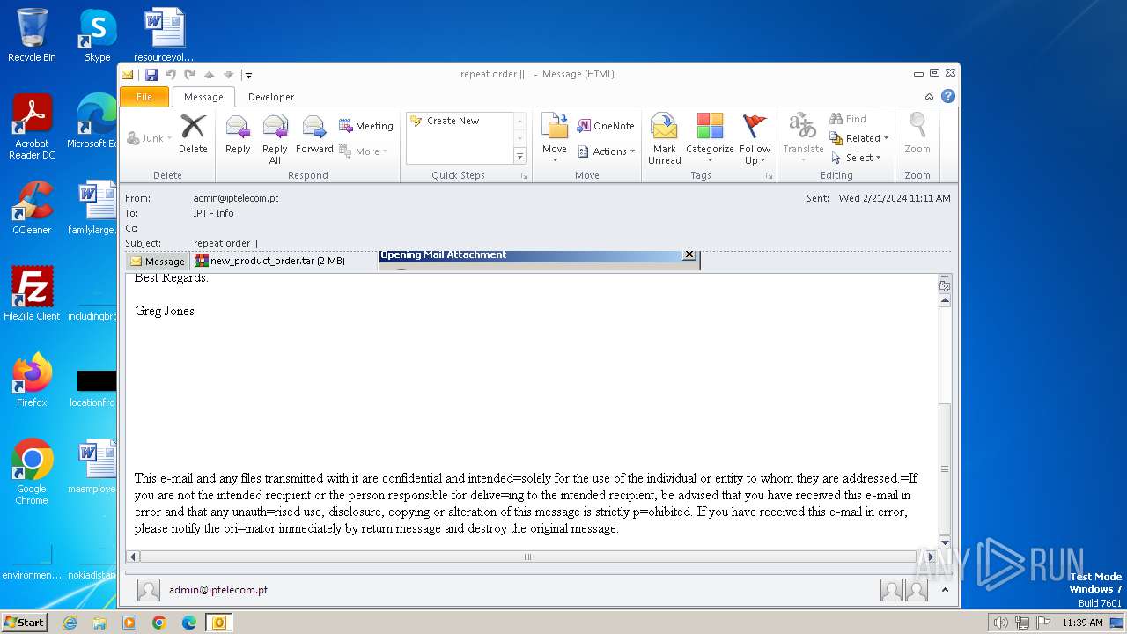Click the Find icon in Editing group
The width and height of the screenshot is (1127, 634).
tap(849, 119)
